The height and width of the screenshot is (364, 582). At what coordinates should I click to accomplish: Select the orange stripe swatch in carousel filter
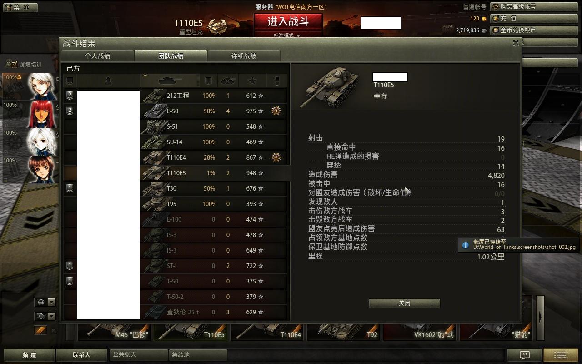click(41, 330)
